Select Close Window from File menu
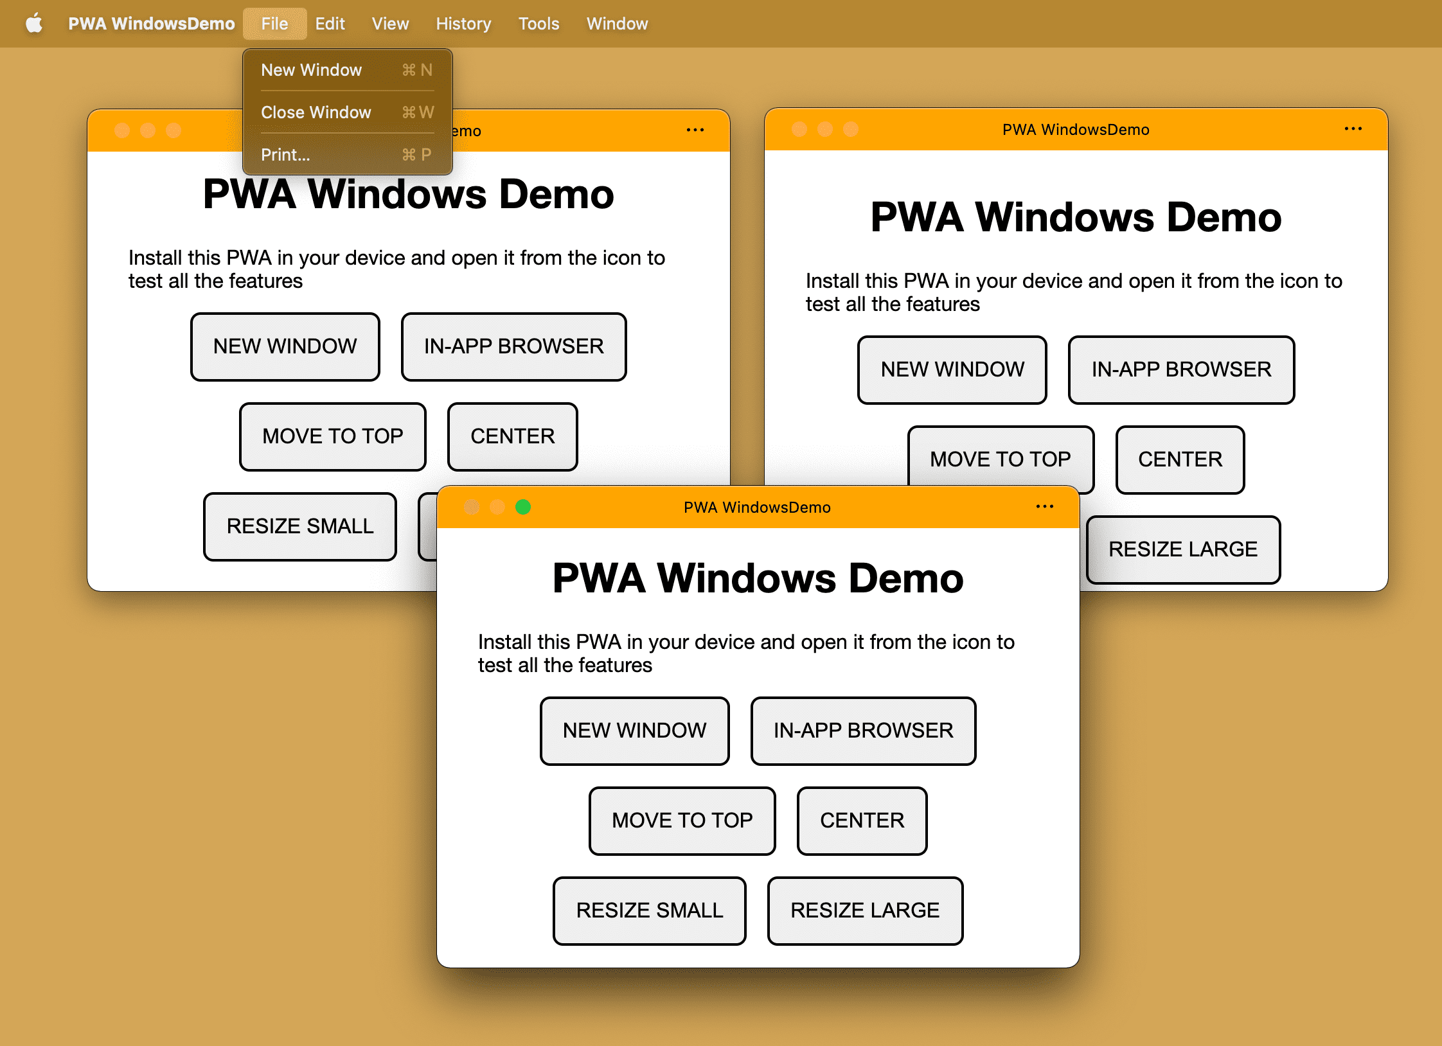Image resolution: width=1442 pixels, height=1046 pixels. tap(318, 111)
